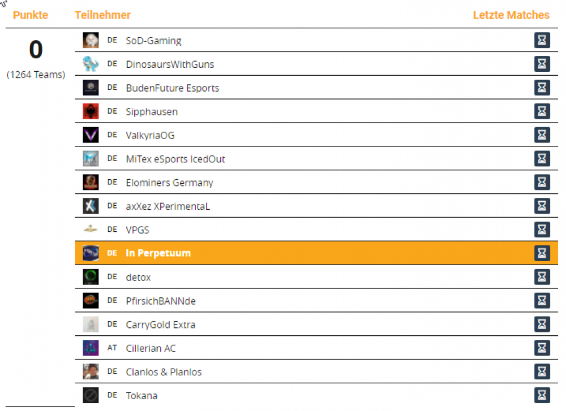This screenshot has height=411, width=566.
Task: Click the ValkyriaOG team logo
Action: click(x=91, y=135)
